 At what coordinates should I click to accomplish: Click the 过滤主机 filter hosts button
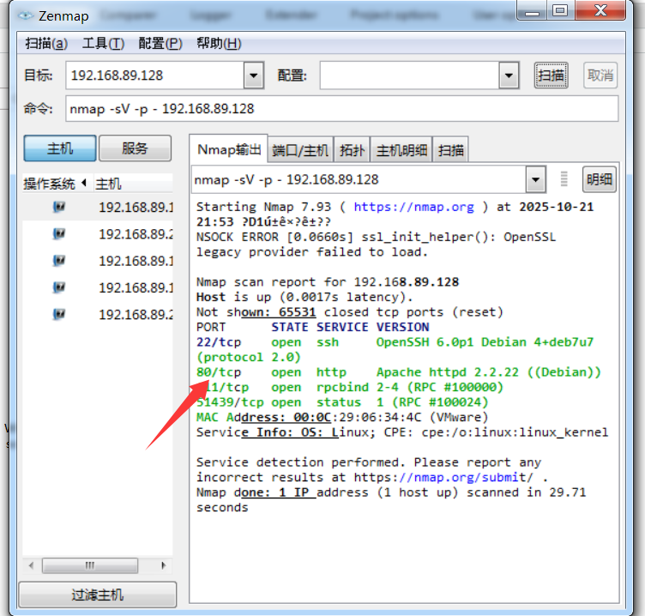[x=98, y=595]
